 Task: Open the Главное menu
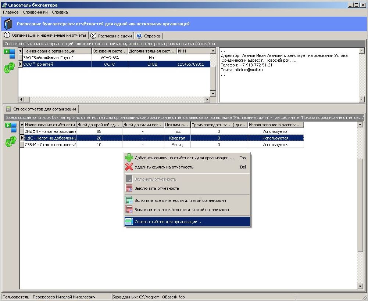pos(11,12)
